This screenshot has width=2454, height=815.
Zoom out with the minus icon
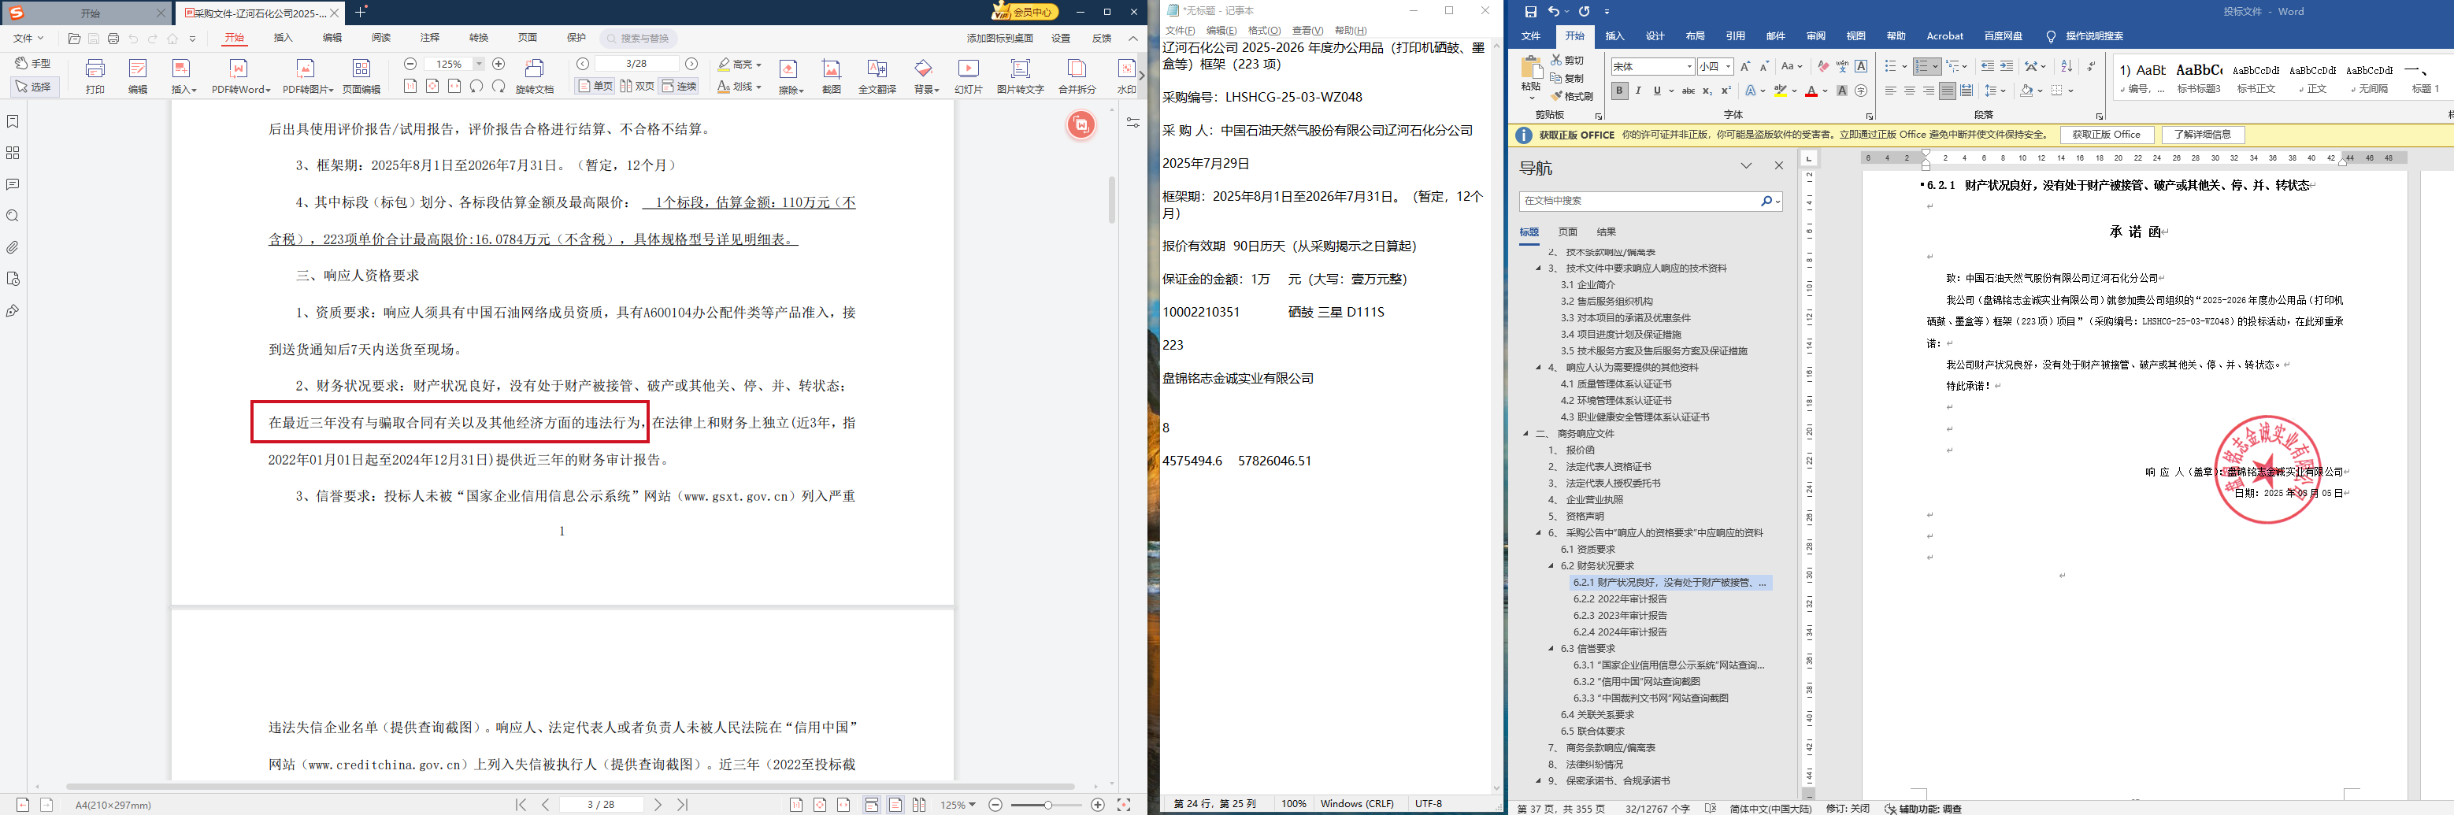410,64
